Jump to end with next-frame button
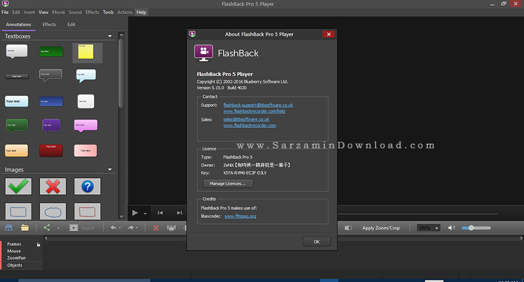 pos(179,213)
